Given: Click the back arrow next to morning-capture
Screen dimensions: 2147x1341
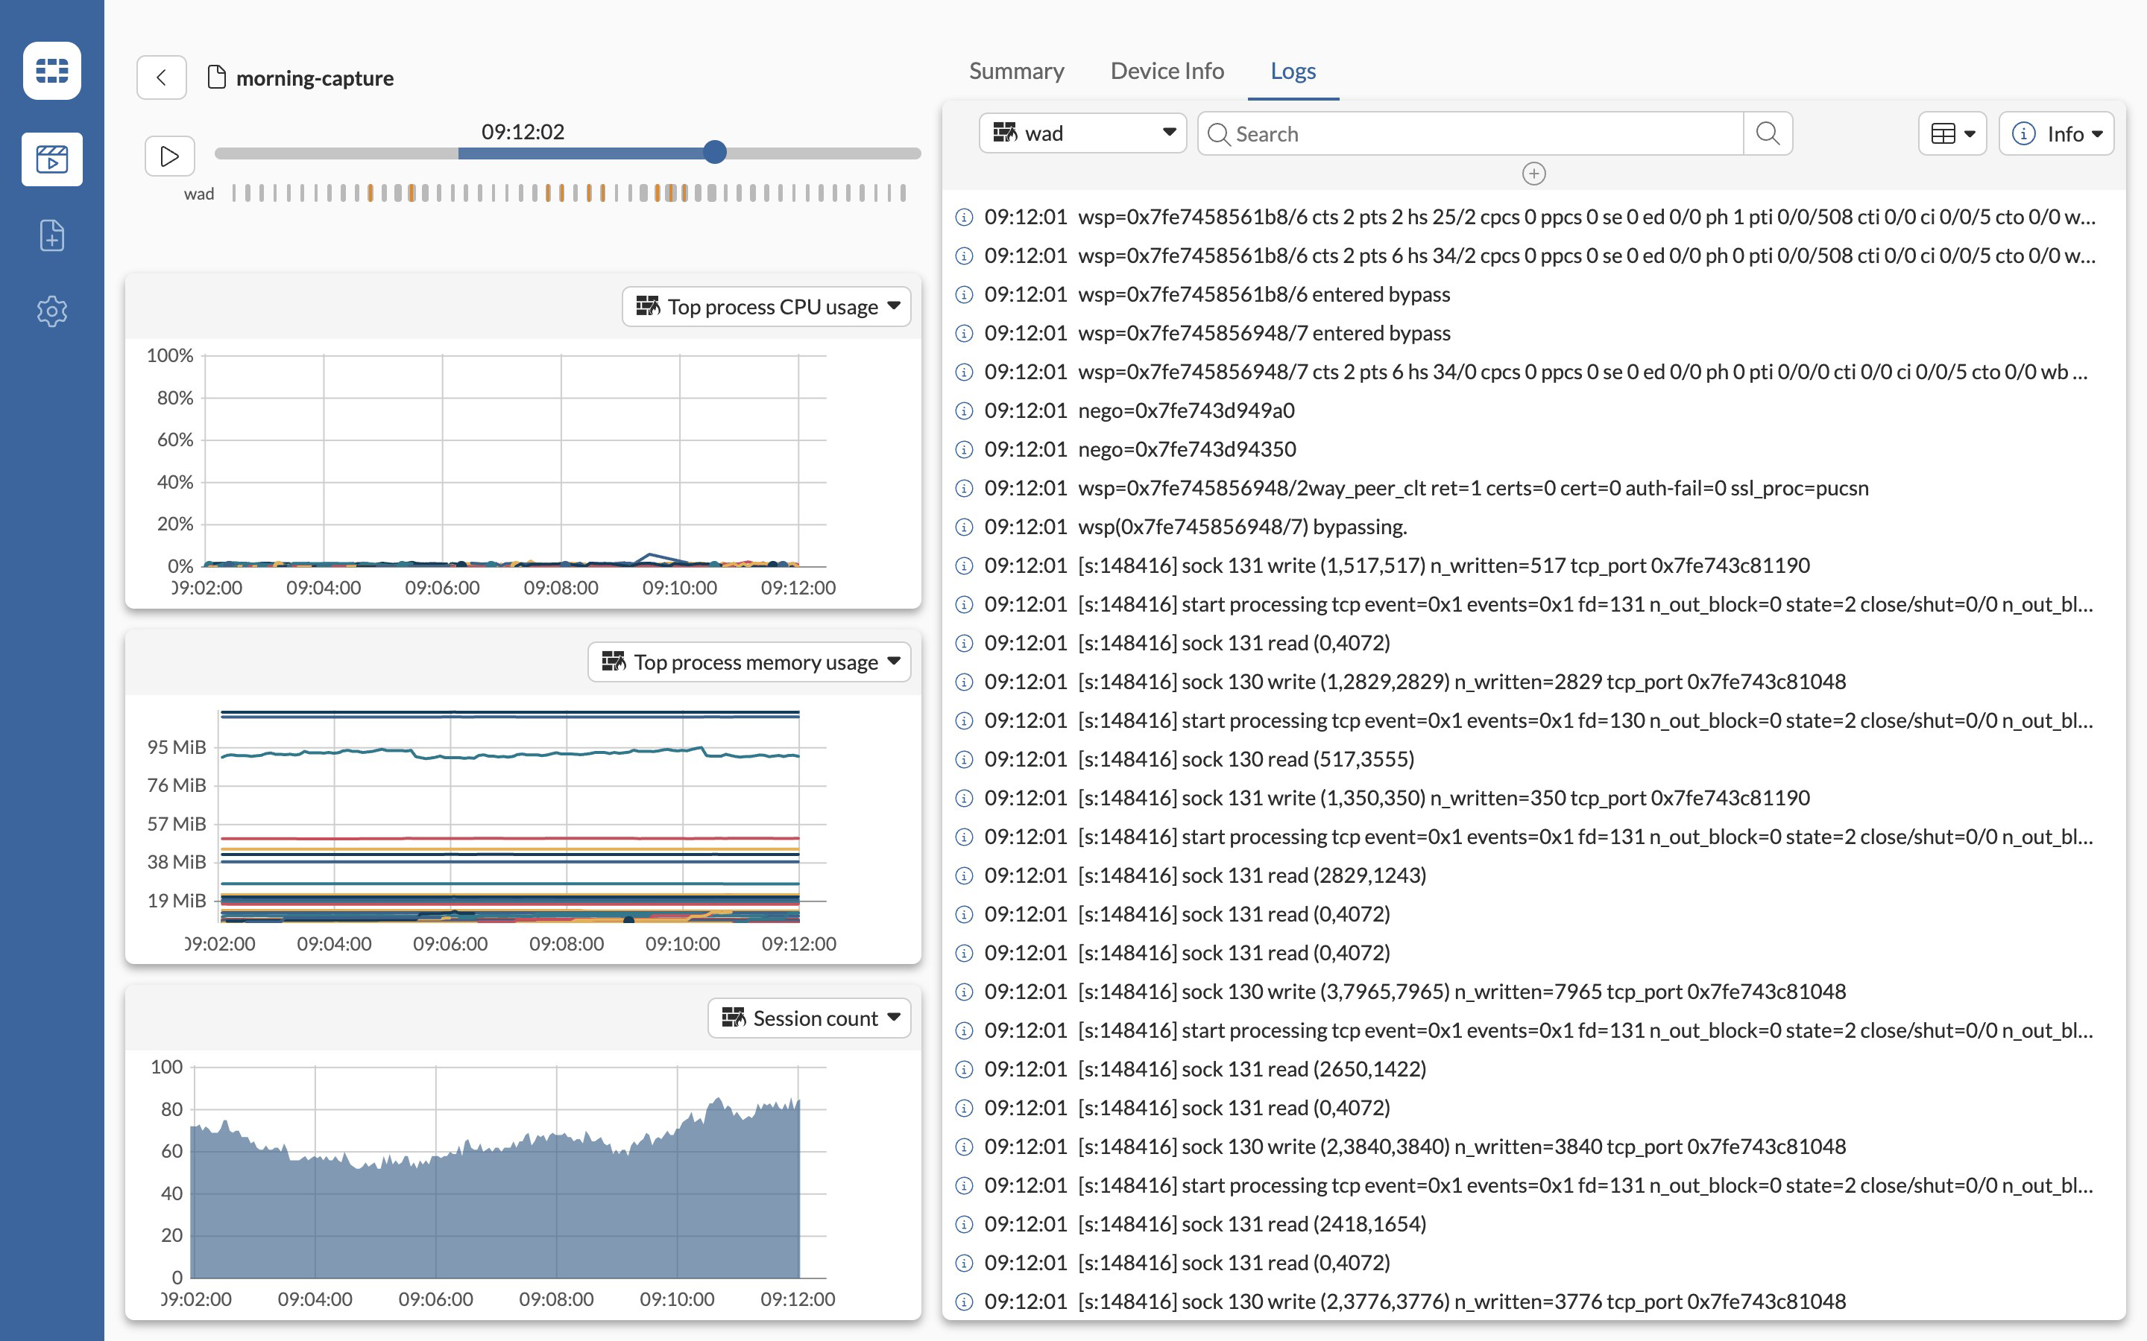Looking at the screenshot, I should pyautogui.click(x=162, y=77).
